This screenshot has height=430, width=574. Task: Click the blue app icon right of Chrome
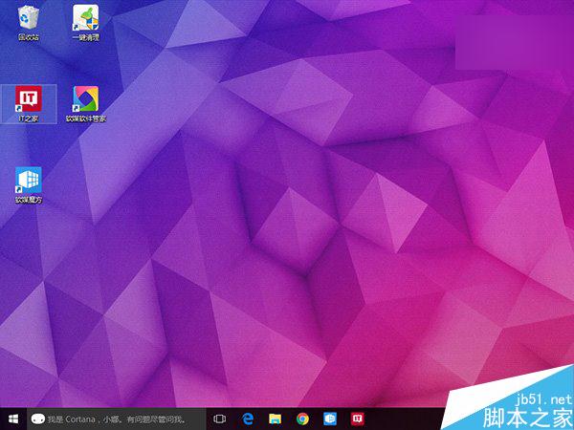coord(331,419)
